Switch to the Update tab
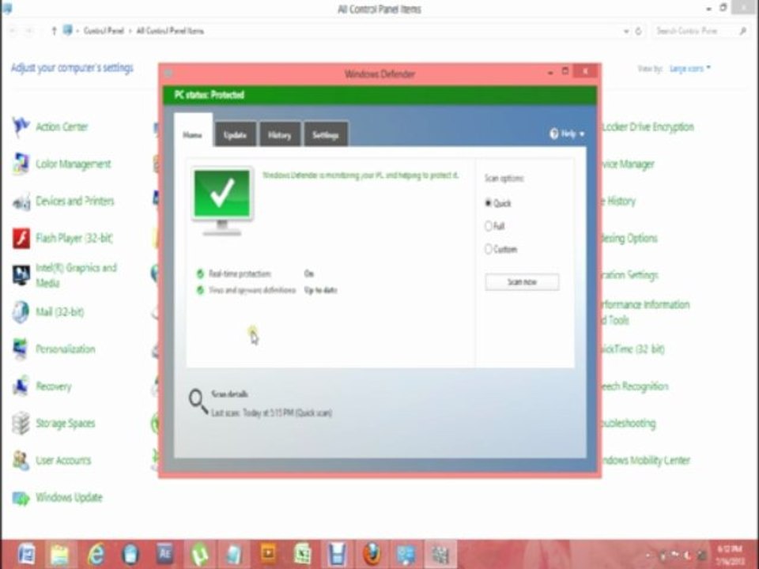This screenshot has width=759, height=569. [x=236, y=134]
